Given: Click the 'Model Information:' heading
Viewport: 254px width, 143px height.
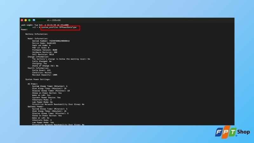Looking at the screenshot, I should point(38,39).
